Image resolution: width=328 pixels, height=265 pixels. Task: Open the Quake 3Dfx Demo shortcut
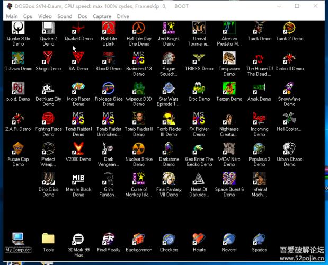18,28
